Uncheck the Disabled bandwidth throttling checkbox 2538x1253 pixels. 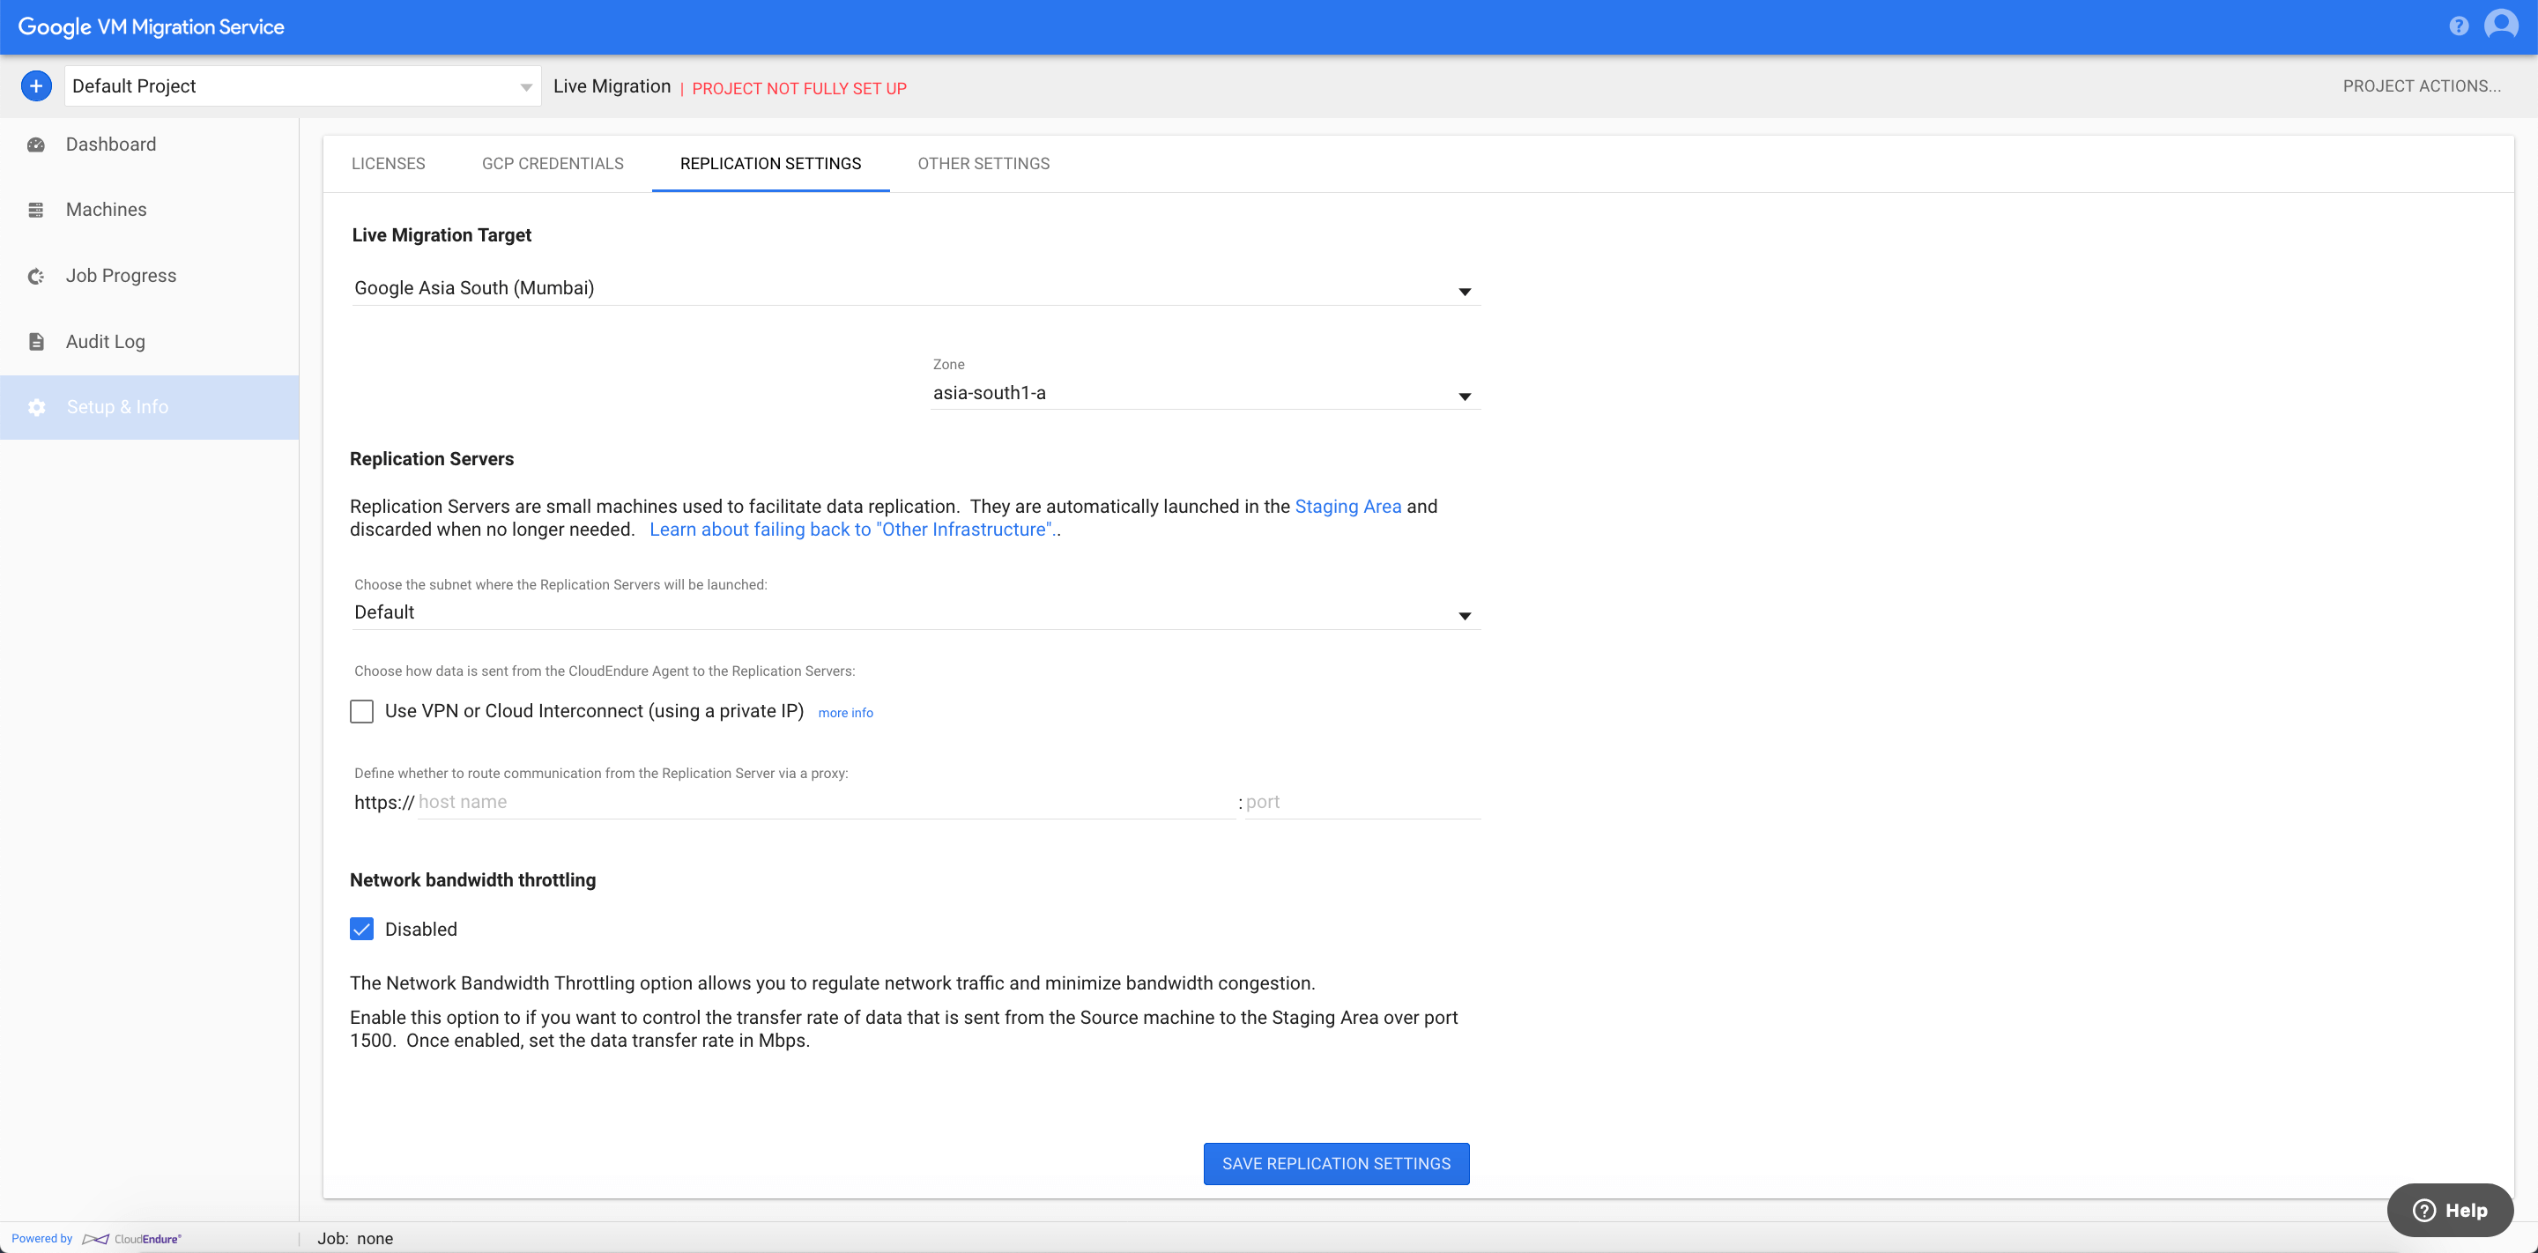361,929
